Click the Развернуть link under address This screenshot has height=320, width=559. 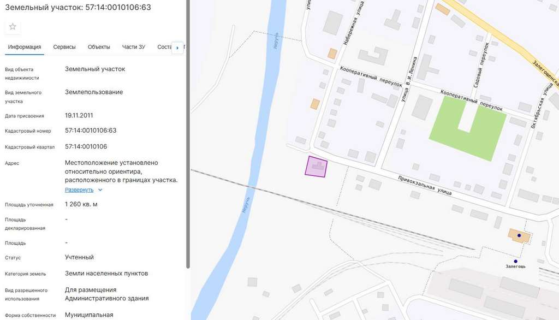click(79, 190)
